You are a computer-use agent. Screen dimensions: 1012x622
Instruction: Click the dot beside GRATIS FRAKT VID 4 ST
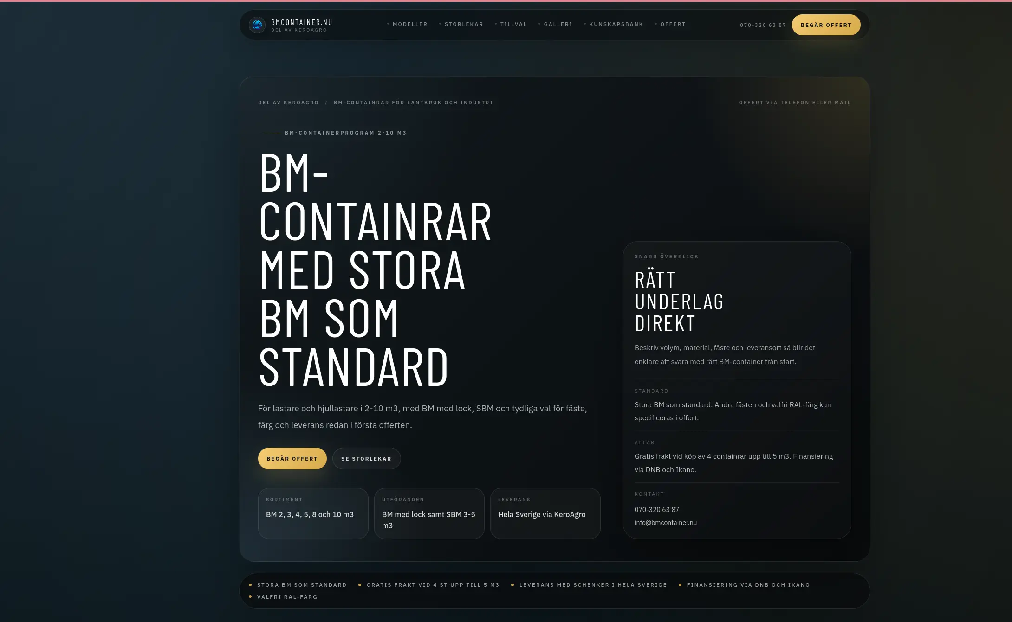[360, 585]
